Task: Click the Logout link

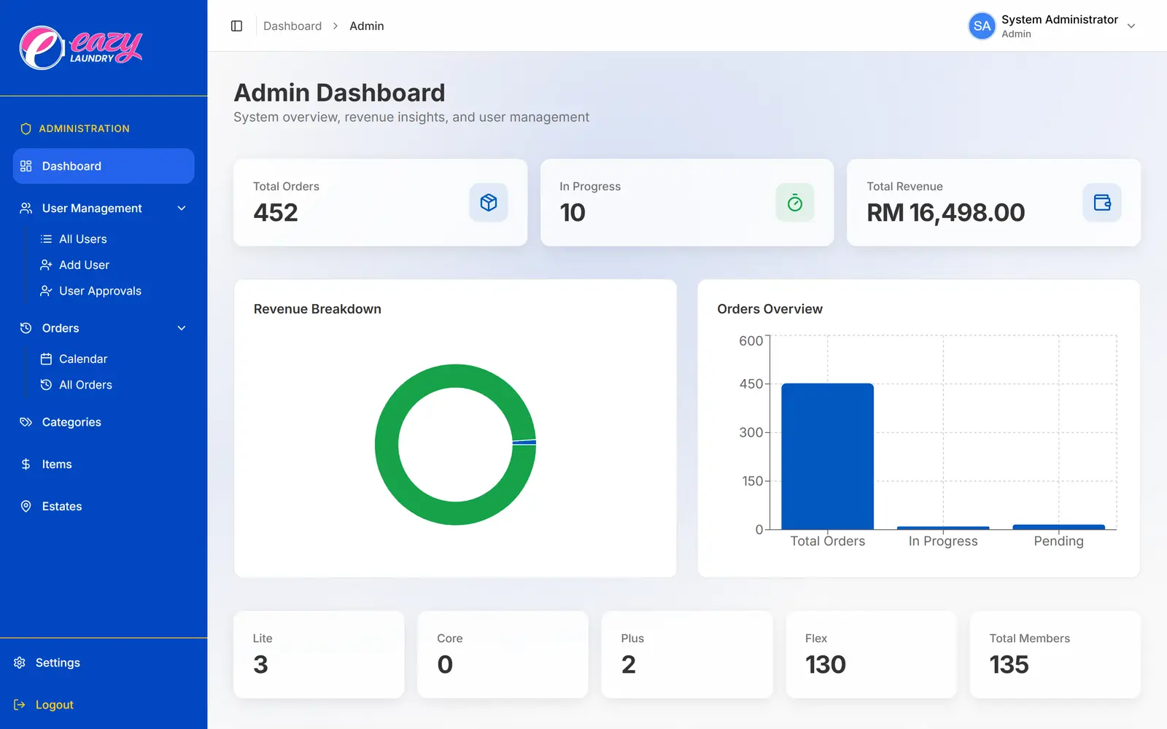Action: (x=55, y=705)
